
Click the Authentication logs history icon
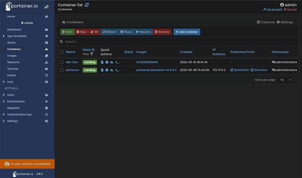point(46,115)
